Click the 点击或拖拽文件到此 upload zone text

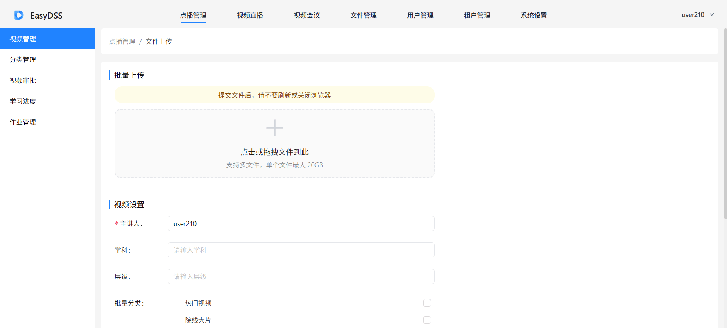pyautogui.click(x=275, y=152)
